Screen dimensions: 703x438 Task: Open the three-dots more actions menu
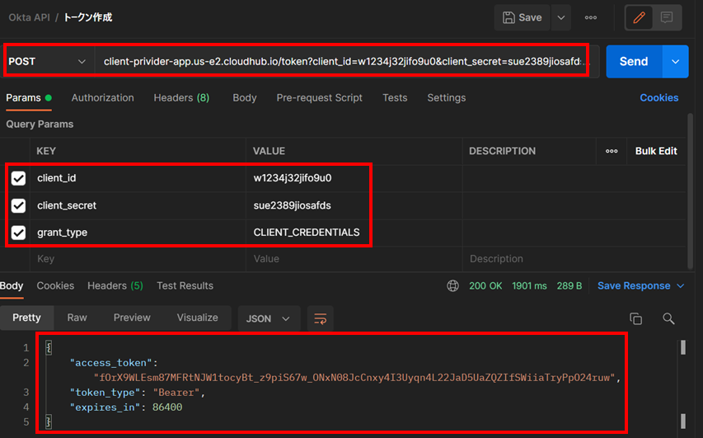click(x=591, y=17)
